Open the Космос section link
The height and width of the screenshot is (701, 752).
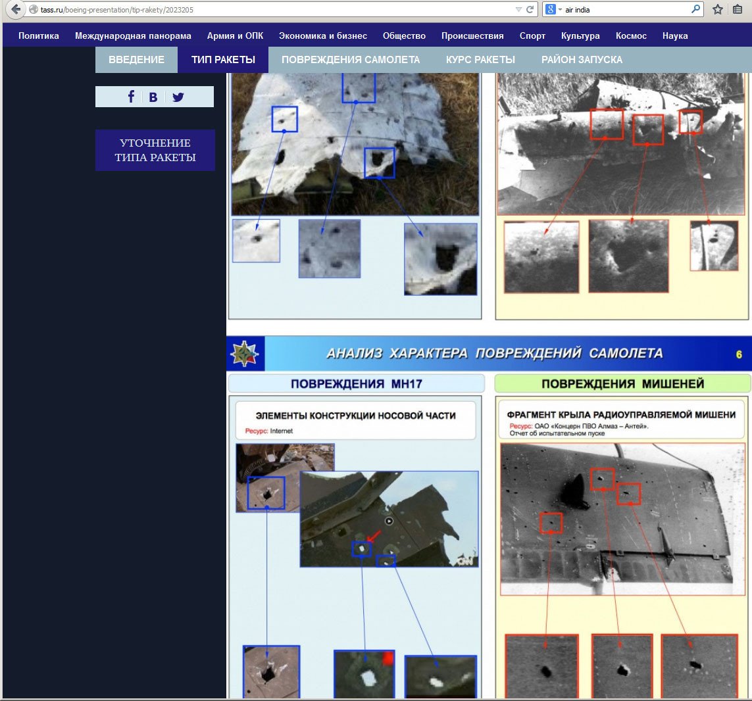[x=631, y=36]
